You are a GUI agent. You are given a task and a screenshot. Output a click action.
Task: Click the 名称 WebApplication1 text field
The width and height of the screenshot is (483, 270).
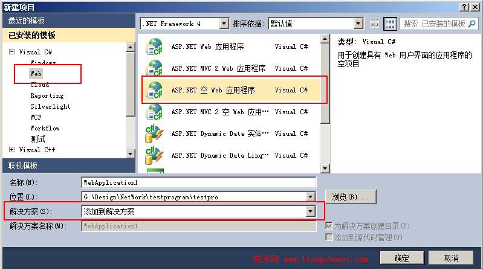[x=199, y=182]
